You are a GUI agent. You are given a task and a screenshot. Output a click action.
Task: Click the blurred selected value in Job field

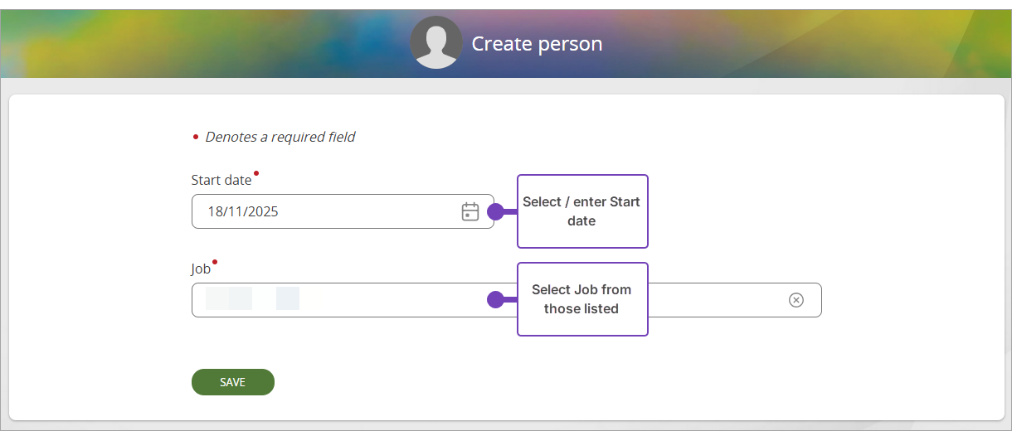point(252,299)
